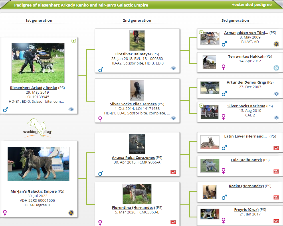Click the working dog logo
This screenshot has height=226, width=283.
(37, 129)
